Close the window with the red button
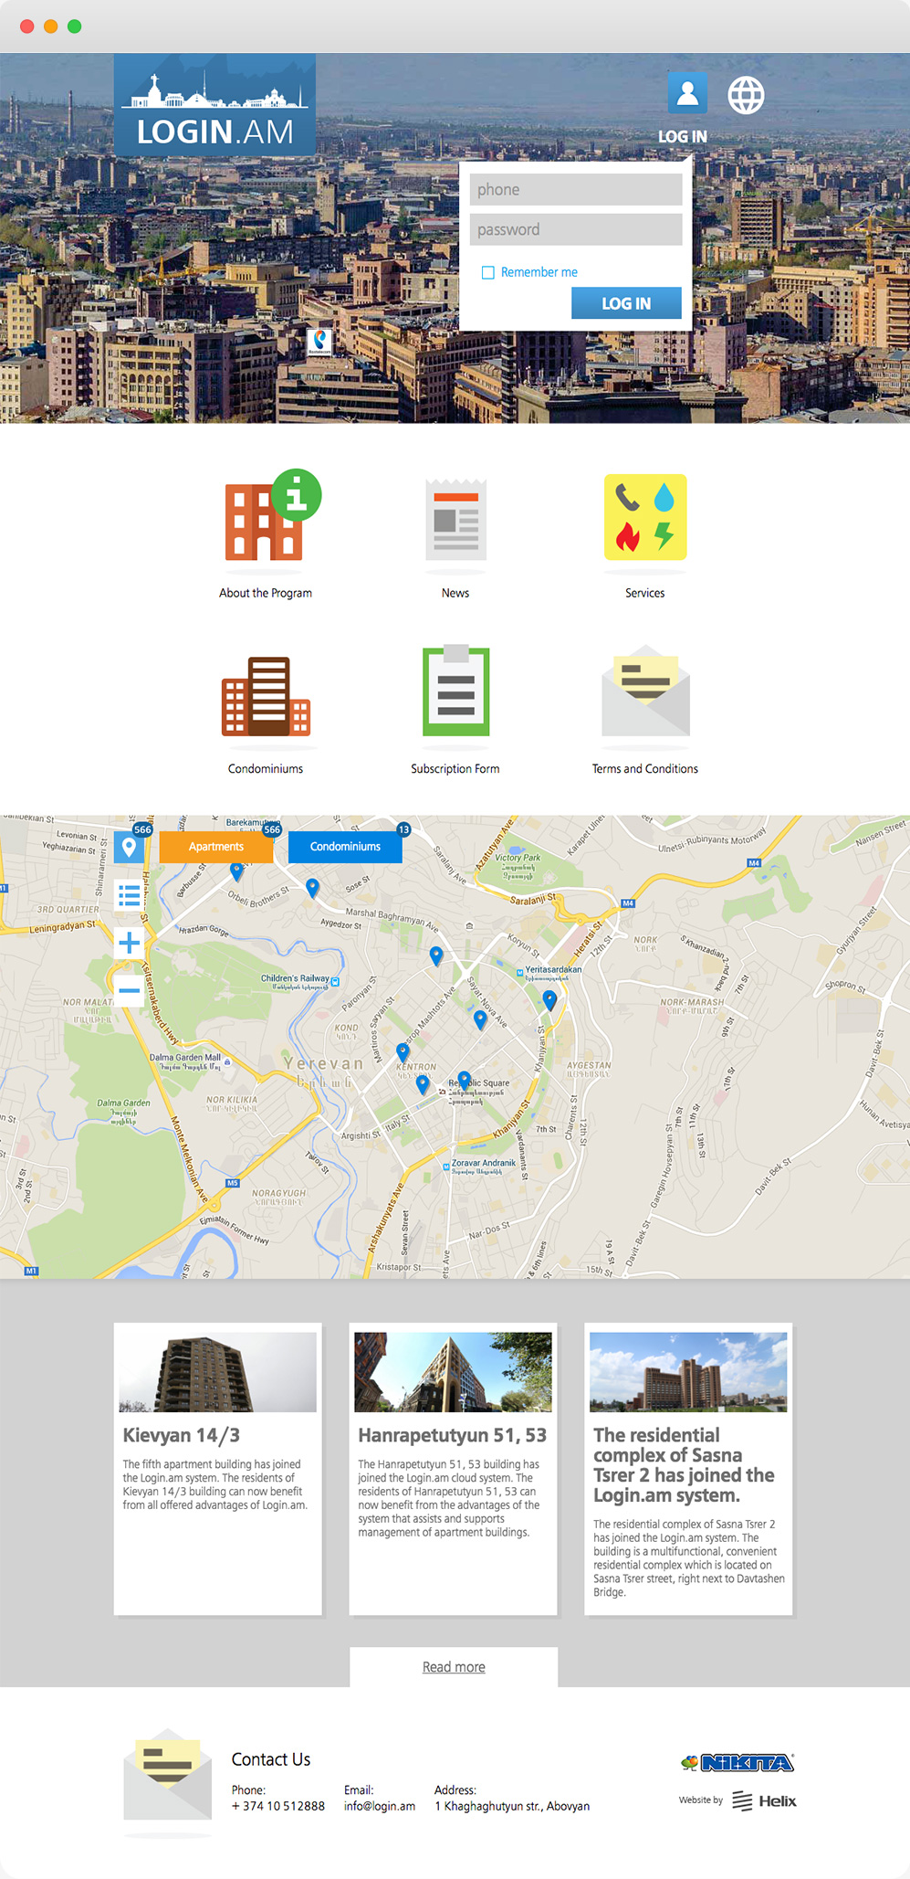 tap(27, 26)
